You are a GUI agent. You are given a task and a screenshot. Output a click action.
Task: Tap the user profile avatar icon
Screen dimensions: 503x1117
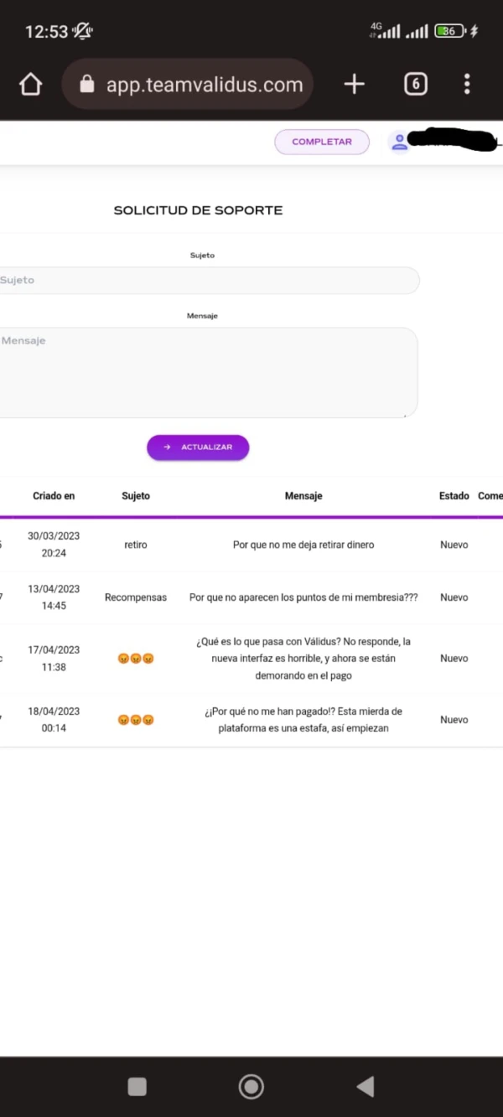[x=400, y=142]
